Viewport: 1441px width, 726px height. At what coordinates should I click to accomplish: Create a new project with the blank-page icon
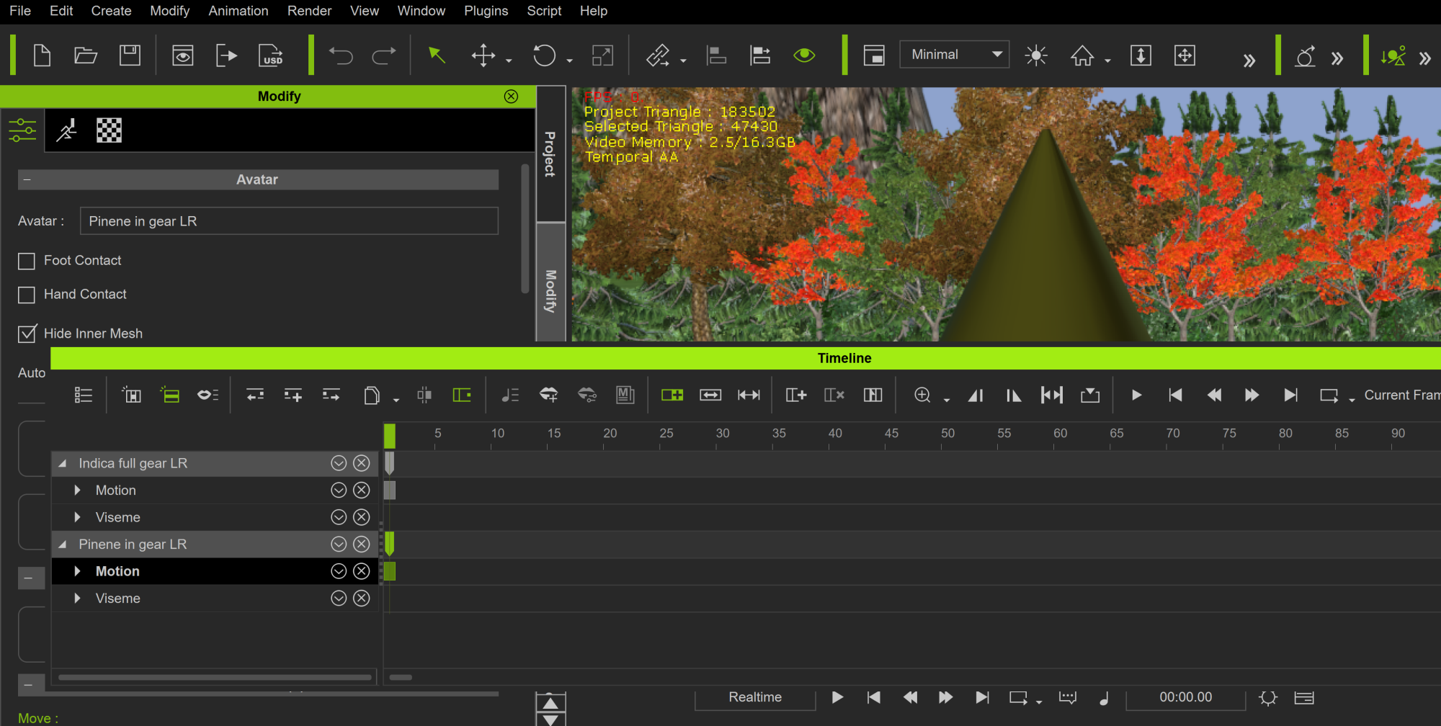[43, 55]
